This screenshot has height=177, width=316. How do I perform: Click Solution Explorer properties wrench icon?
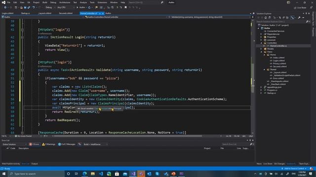pyautogui.click(x=299, y=18)
